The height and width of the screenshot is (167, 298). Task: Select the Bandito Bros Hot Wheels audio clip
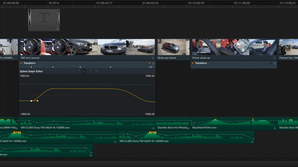[173, 123]
